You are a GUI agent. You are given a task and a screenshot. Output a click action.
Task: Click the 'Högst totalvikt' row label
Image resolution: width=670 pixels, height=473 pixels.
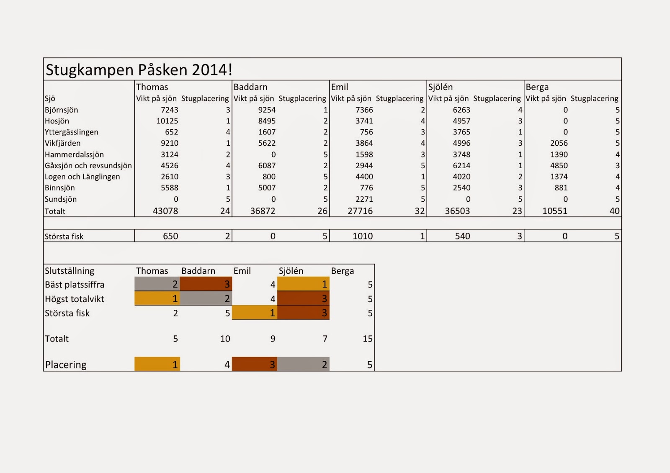pyautogui.click(x=75, y=299)
